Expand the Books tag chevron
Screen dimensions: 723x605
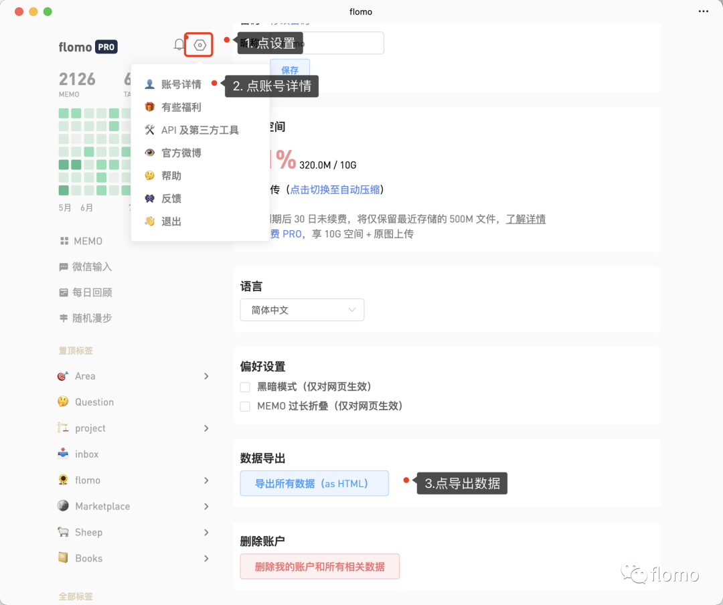[206, 558]
